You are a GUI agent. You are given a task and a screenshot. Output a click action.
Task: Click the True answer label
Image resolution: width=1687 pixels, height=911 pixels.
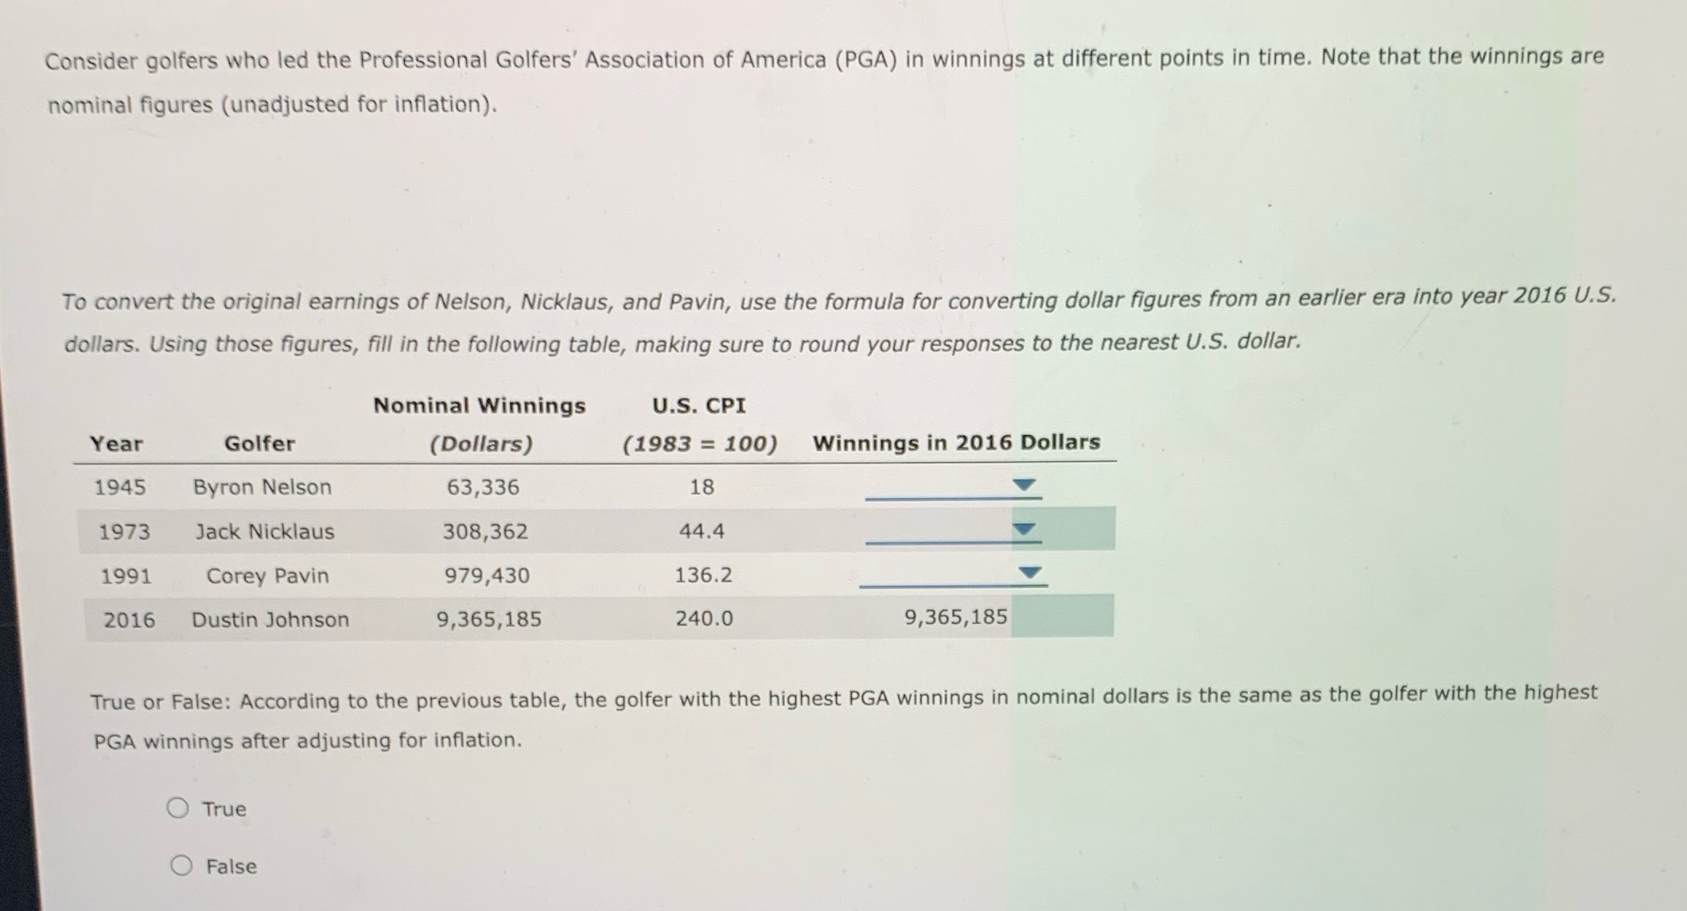(224, 808)
